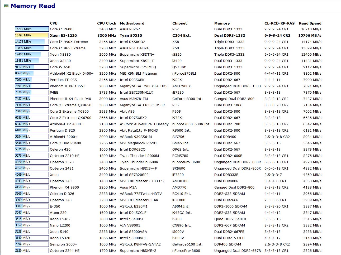Click the Opteron 2378 entry

point(62,162)
